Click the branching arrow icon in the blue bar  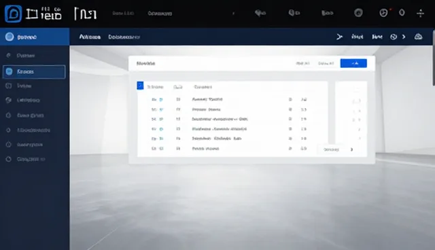pyautogui.click(x=340, y=37)
